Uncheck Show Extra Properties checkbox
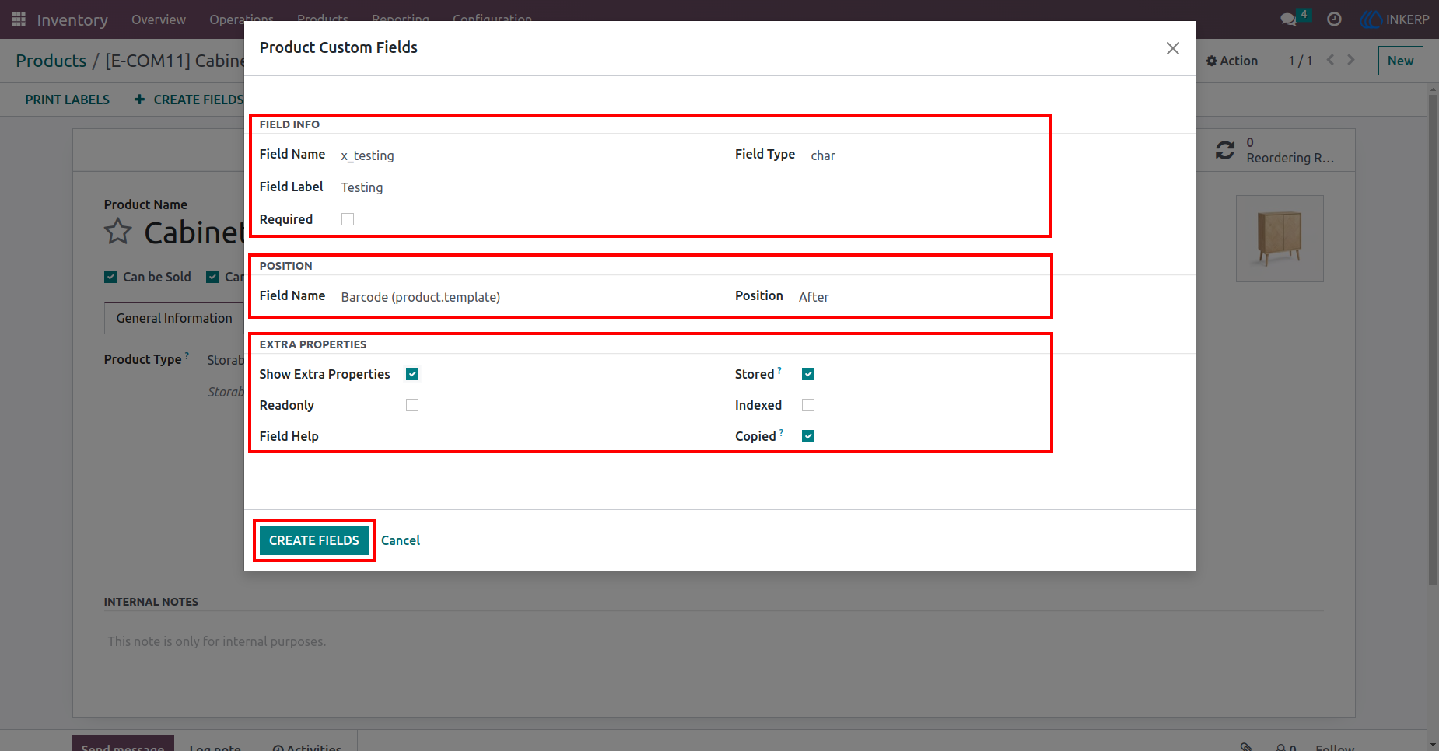 pyautogui.click(x=412, y=374)
